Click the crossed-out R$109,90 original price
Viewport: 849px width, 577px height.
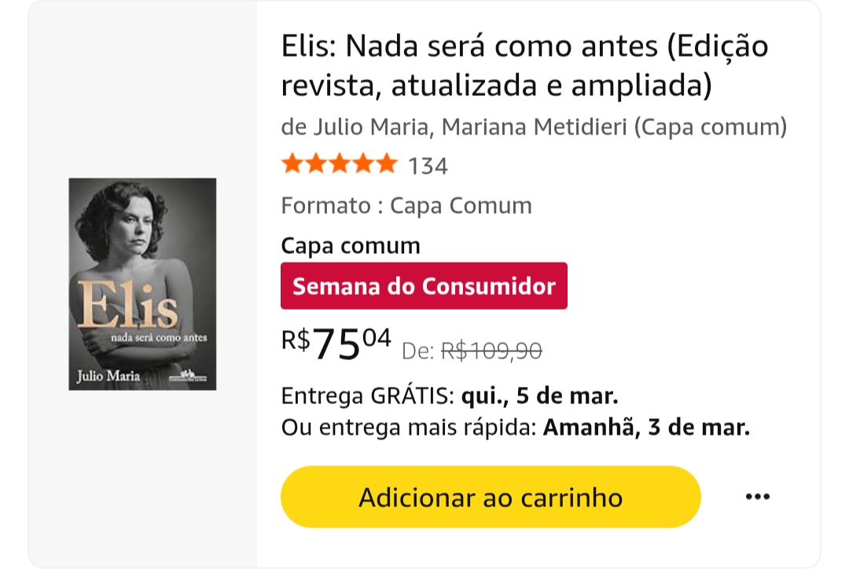pyautogui.click(x=491, y=351)
